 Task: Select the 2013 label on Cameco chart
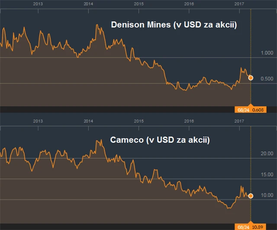point(38,121)
